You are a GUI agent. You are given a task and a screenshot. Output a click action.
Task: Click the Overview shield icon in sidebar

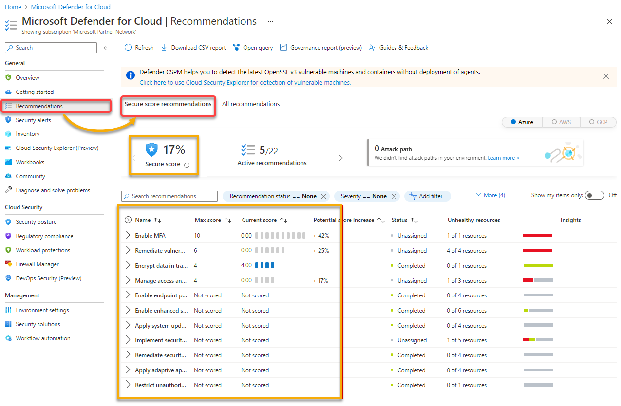pos(8,78)
